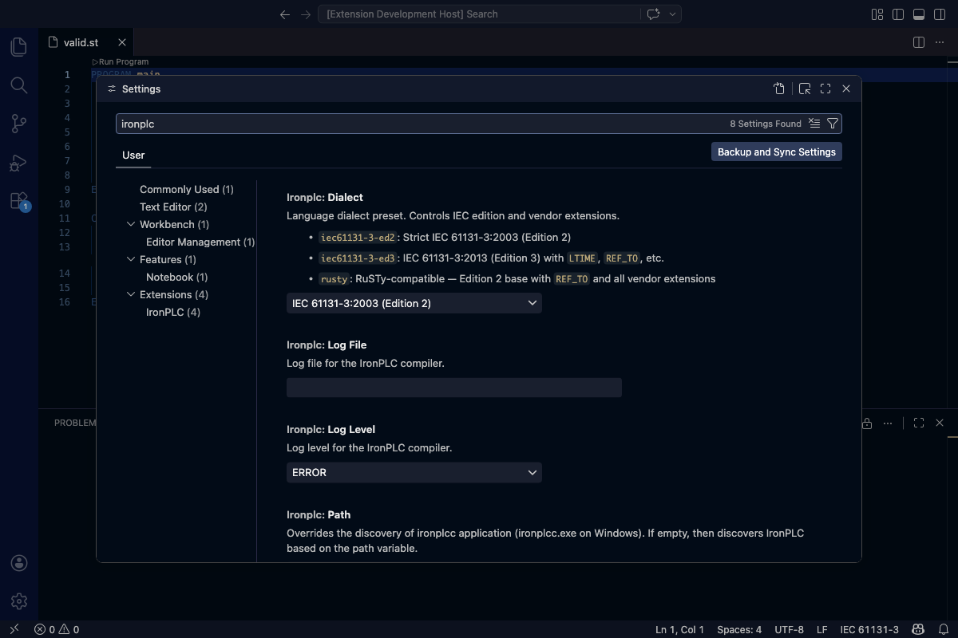
Task: Toggle secondary side bar visibility
Action: coord(940,14)
